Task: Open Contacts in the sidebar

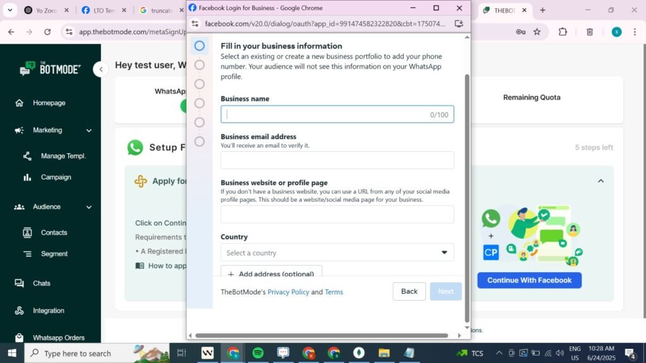Action: click(54, 233)
